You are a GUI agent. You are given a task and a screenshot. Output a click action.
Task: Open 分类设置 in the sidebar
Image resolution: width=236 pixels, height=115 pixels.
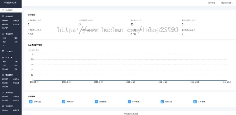[16, 24]
